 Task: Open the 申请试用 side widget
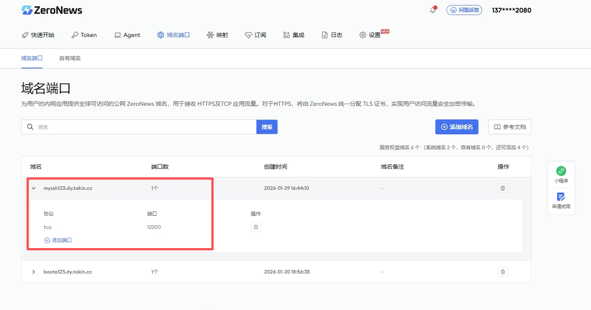[561, 201]
